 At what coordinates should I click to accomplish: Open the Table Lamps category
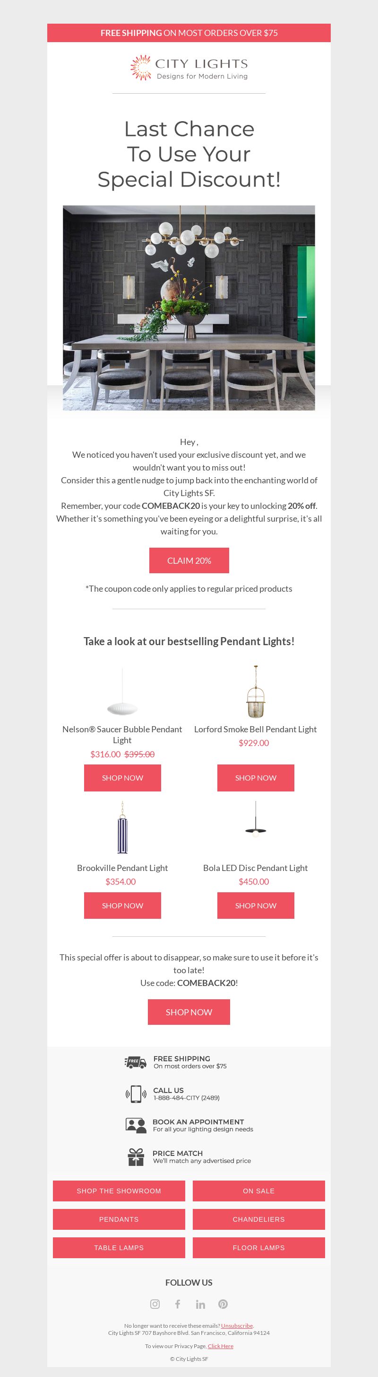pyautogui.click(x=119, y=1248)
